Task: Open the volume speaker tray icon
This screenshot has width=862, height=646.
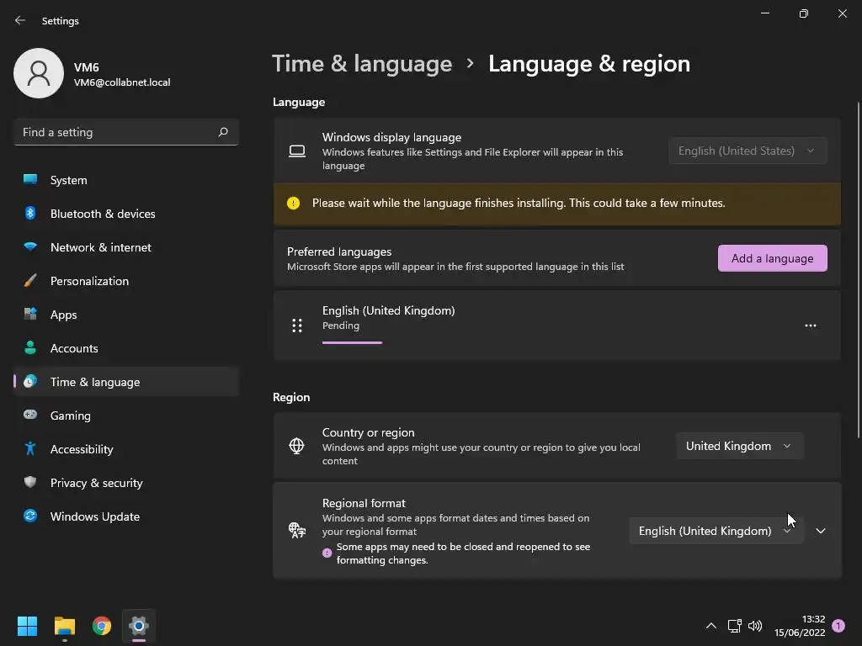Action: [x=755, y=626]
